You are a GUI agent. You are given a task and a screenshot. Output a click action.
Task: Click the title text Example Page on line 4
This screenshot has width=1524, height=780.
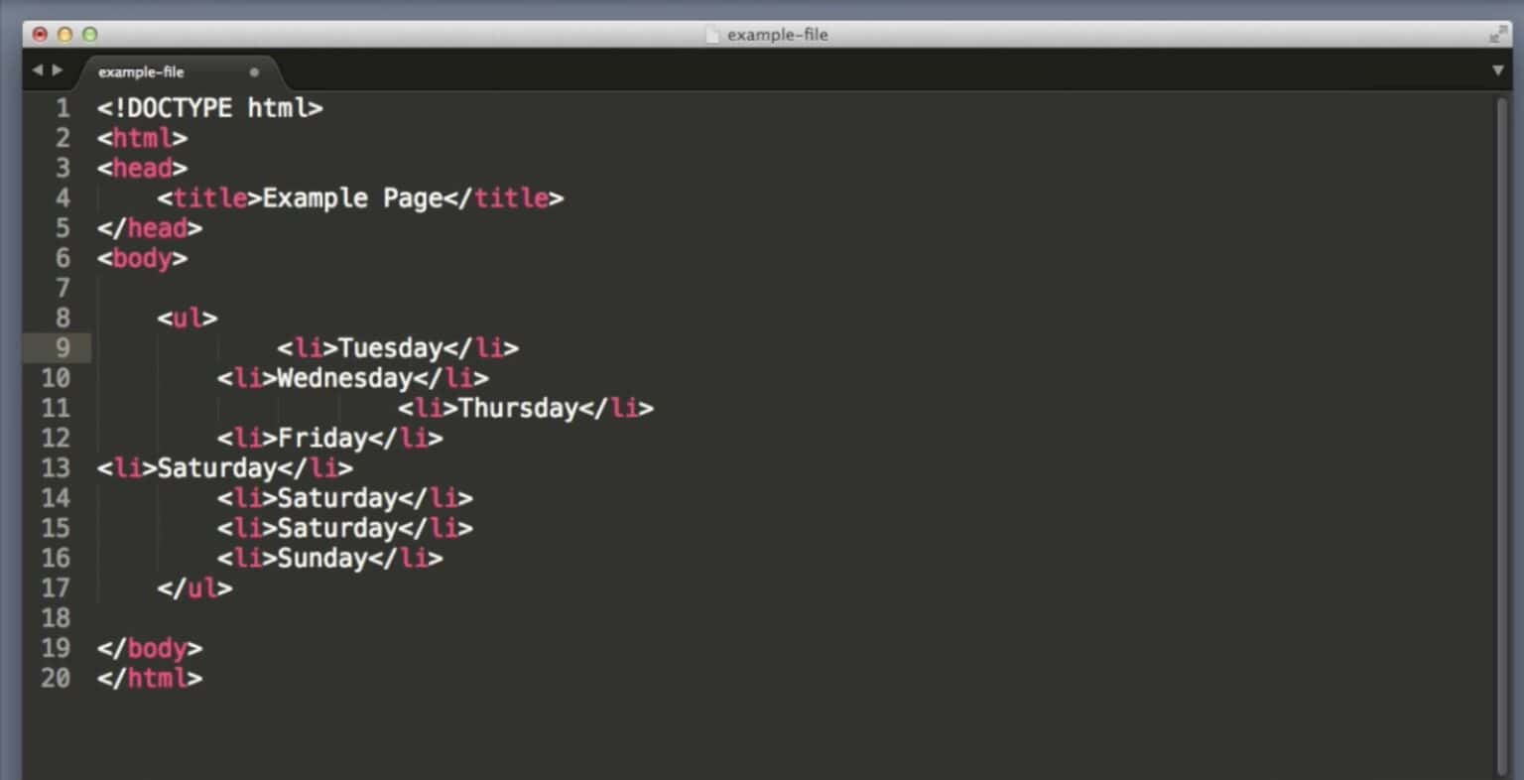click(x=350, y=197)
